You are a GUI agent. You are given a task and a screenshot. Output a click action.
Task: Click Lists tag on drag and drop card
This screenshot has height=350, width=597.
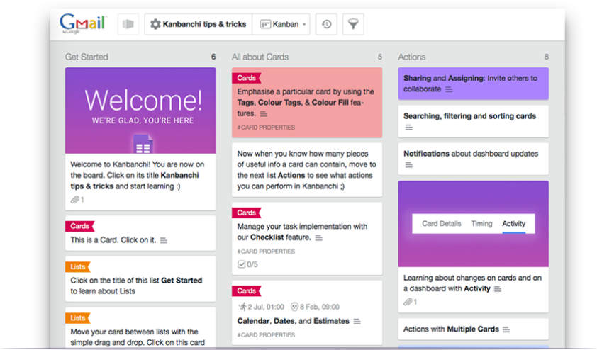78,317
